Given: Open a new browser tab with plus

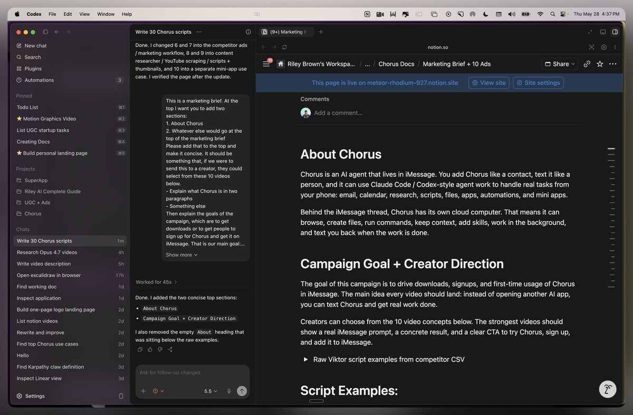Looking at the screenshot, I should (x=321, y=32).
